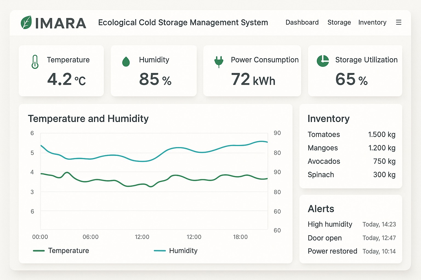Click the IMARA brand name
Screen dimensions: 421x280
coord(61,23)
